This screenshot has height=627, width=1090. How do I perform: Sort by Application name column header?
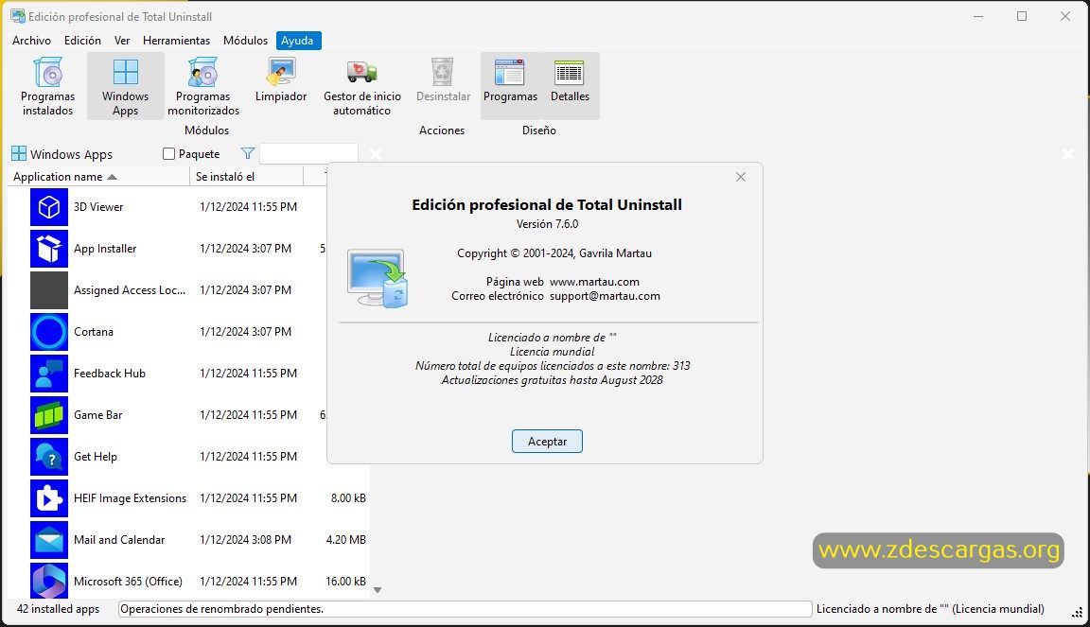pyautogui.click(x=98, y=177)
